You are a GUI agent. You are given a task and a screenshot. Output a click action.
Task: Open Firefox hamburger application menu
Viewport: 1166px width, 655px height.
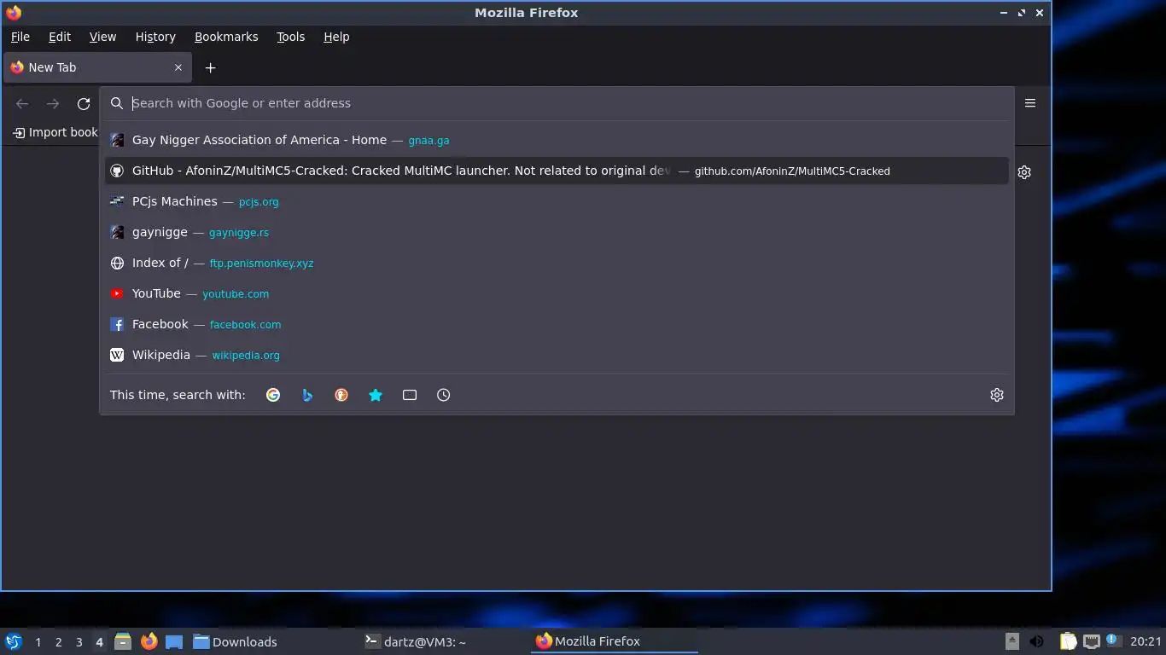click(1030, 103)
